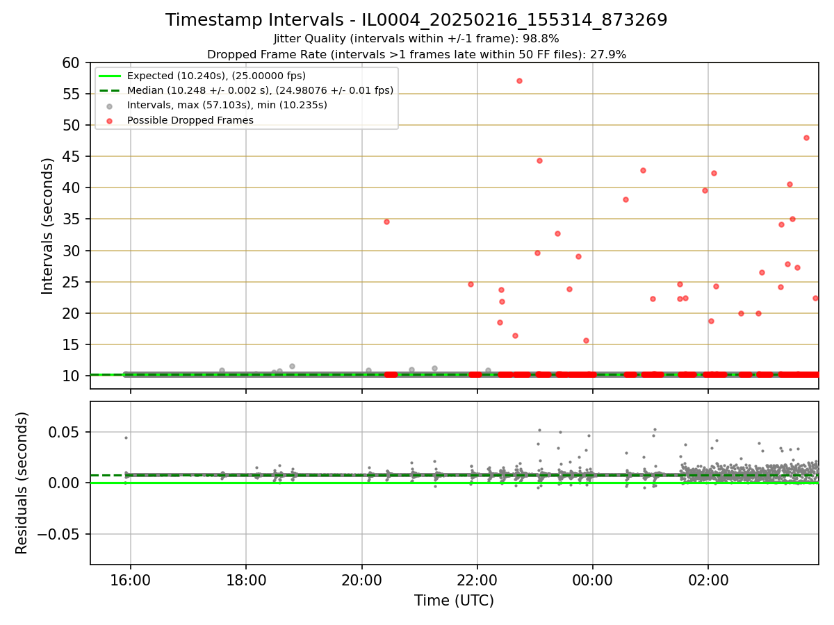
Task: Click the dashed dark green line sample in legend
Action: click(110, 90)
